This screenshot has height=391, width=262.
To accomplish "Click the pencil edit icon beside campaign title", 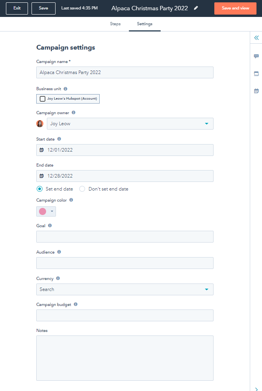I will tap(196, 8).
